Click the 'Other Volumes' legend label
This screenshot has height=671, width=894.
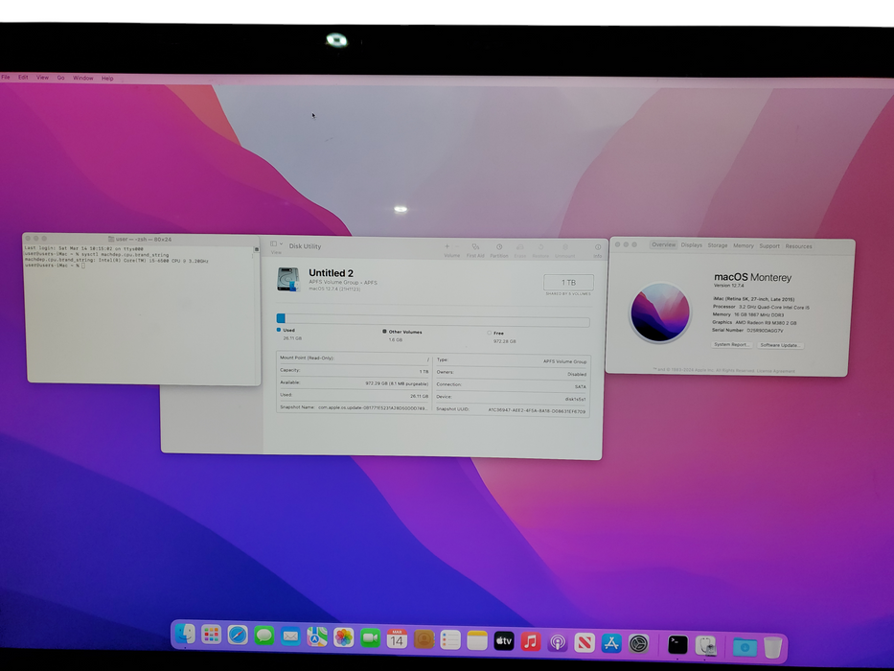(404, 332)
